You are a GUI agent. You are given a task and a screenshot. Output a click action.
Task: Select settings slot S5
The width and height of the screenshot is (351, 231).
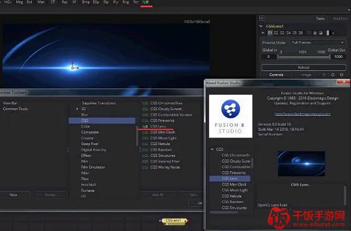click(x=294, y=33)
